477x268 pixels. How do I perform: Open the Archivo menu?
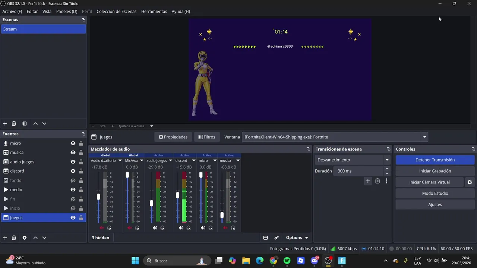click(12, 12)
